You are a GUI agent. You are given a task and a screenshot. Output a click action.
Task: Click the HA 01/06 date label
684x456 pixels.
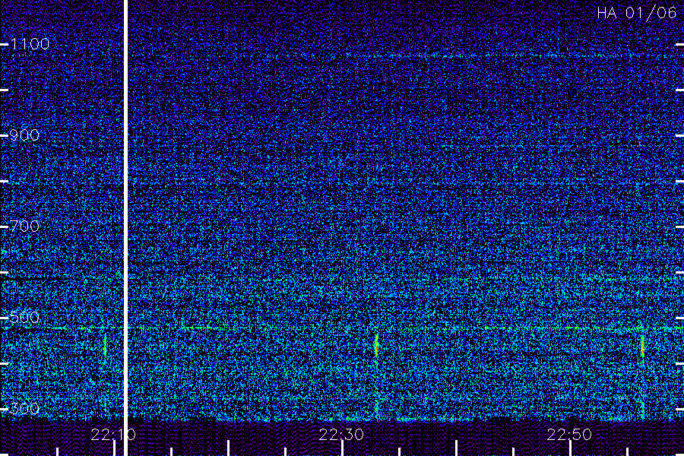click(636, 13)
